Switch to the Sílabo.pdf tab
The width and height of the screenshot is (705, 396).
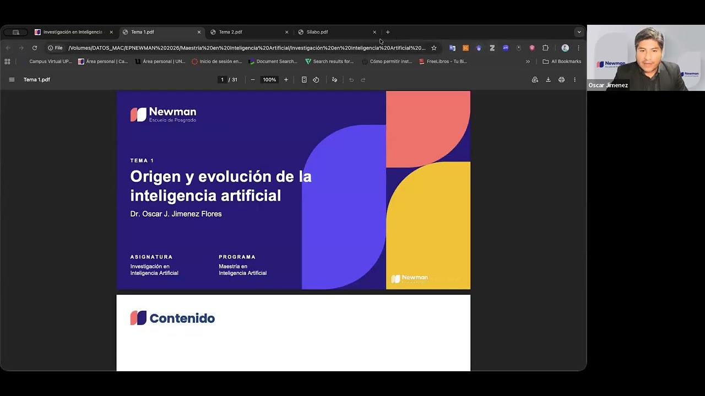[x=337, y=32]
